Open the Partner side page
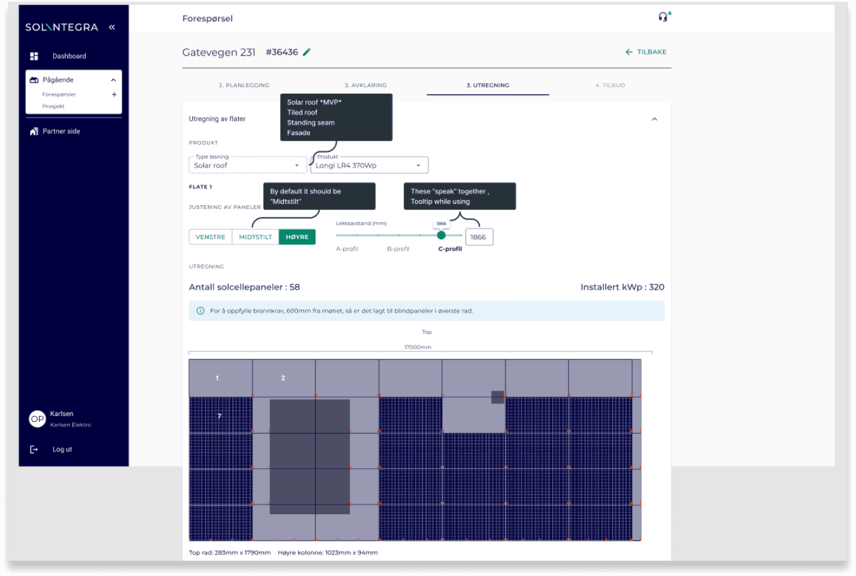The width and height of the screenshot is (856, 576). click(61, 132)
